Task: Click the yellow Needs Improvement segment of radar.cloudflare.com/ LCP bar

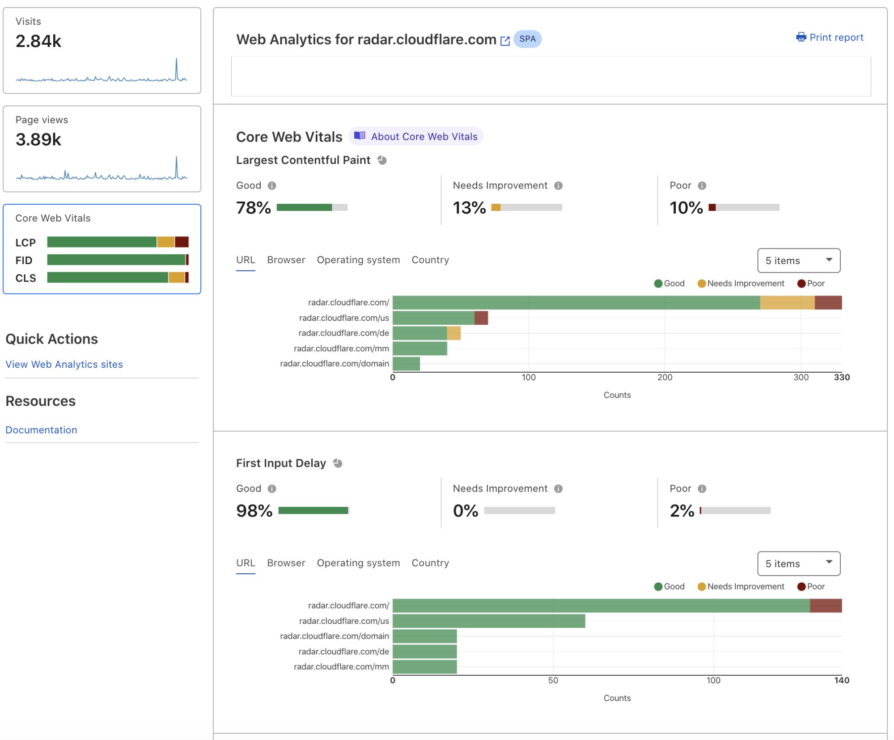Action: tap(787, 303)
